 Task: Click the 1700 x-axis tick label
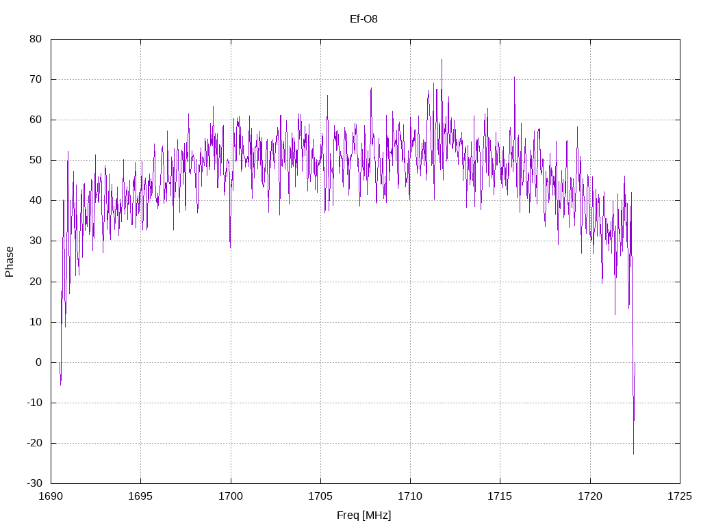[x=231, y=496]
